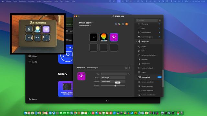
Task: Open the orange profile icon in Stream Deck toolbar
Action: (x=126, y=24)
